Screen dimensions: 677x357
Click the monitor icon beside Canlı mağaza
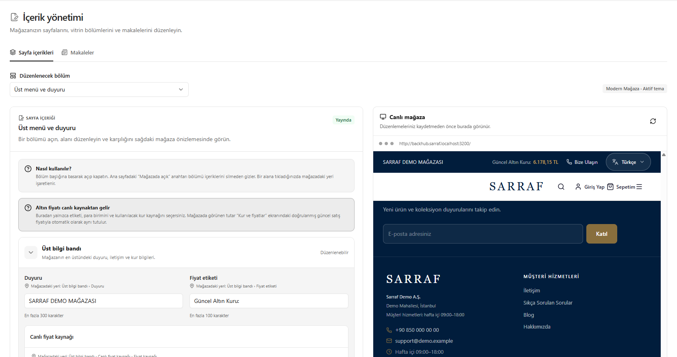[383, 117]
